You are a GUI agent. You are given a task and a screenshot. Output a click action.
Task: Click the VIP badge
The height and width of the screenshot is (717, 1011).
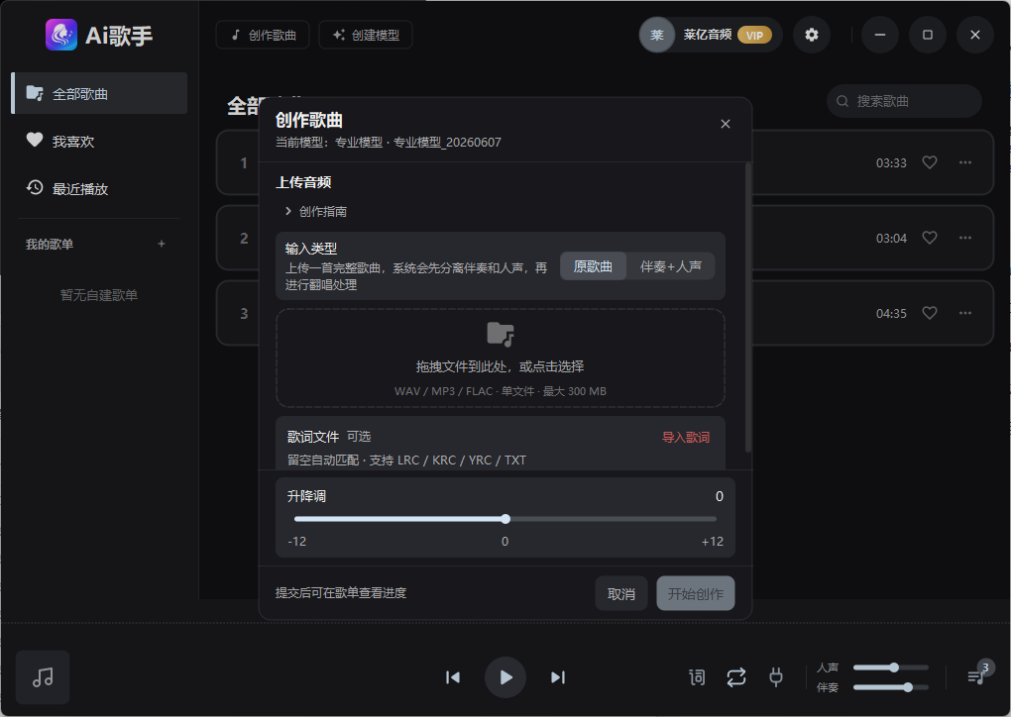pyautogui.click(x=754, y=36)
